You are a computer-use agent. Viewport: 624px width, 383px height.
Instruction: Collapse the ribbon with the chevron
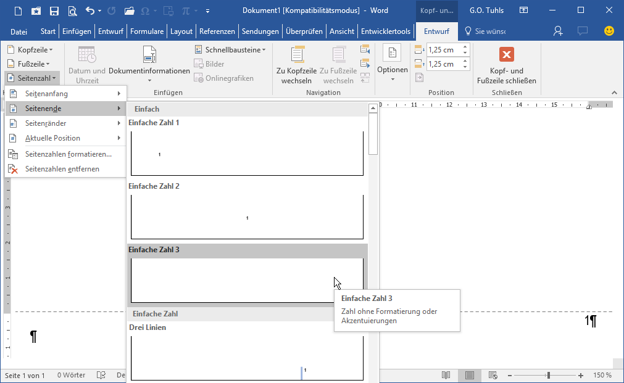tap(615, 93)
